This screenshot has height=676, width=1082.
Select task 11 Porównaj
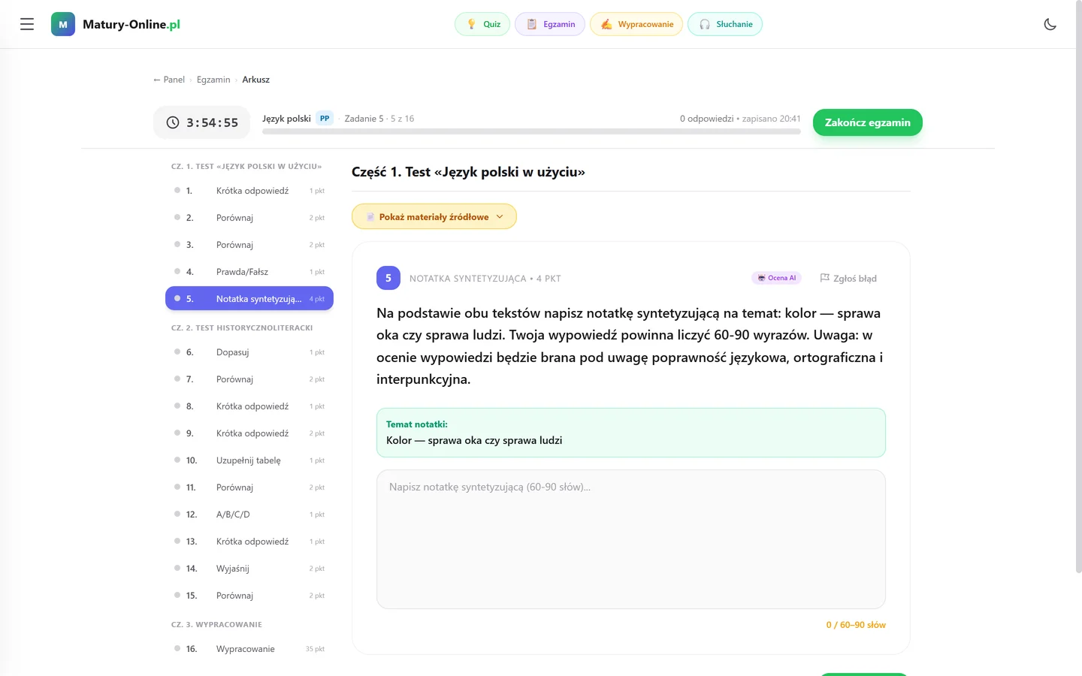pyautogui.click(x=249, y=487)
